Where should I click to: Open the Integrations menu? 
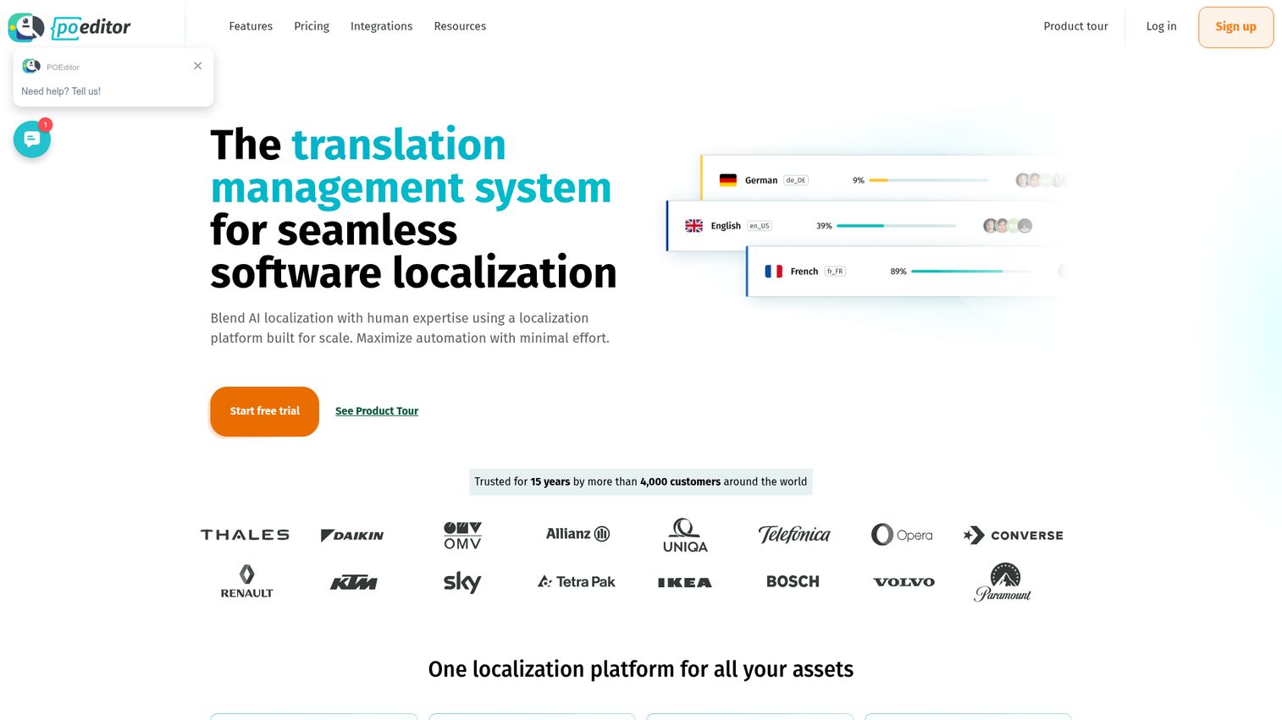[x=382, y=26]
